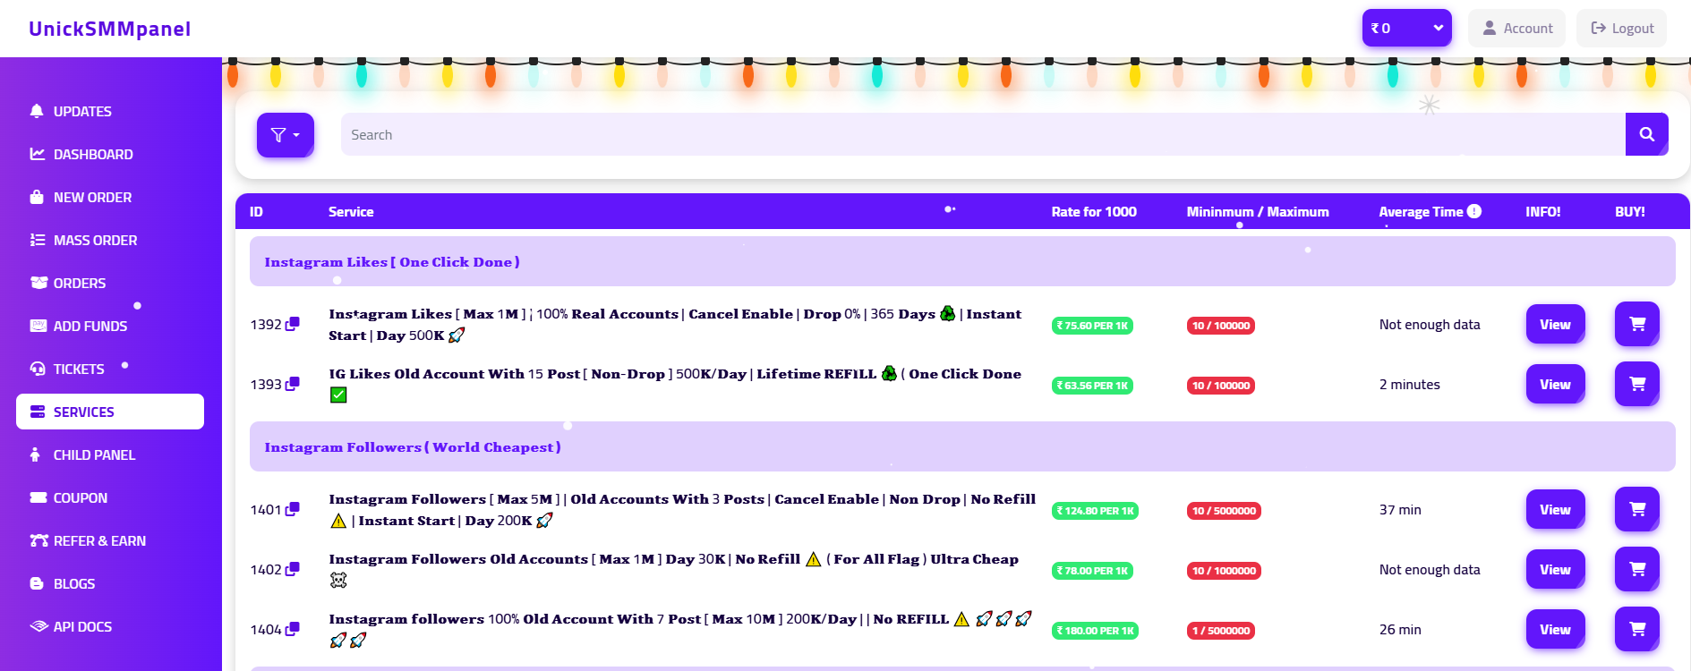This screenshot has height=671, width=1691.
Task: Copy service ID 1401 icon
Action: coord(292,510)
